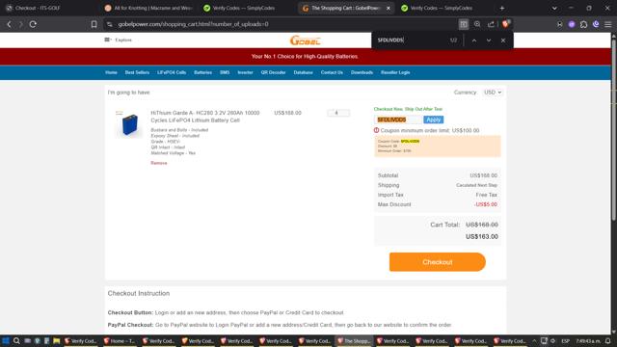Open Reseller Login navigation item
The width and height of the screenshot is (617, 347).
tap(395, 72)
